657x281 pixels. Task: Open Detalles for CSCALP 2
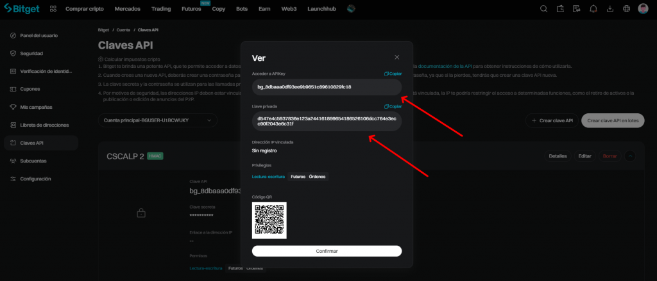tap(558, 156)
